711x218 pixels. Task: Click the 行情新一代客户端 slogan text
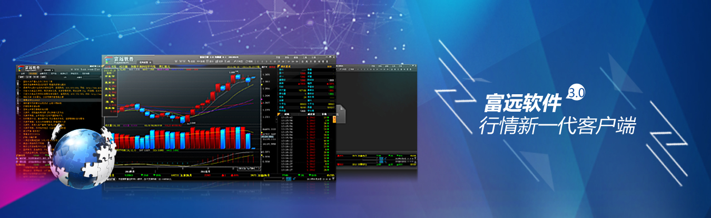(x=558, y=125)
